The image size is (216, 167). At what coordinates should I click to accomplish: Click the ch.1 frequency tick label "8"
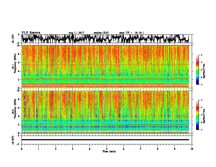[x=19, y=54]
